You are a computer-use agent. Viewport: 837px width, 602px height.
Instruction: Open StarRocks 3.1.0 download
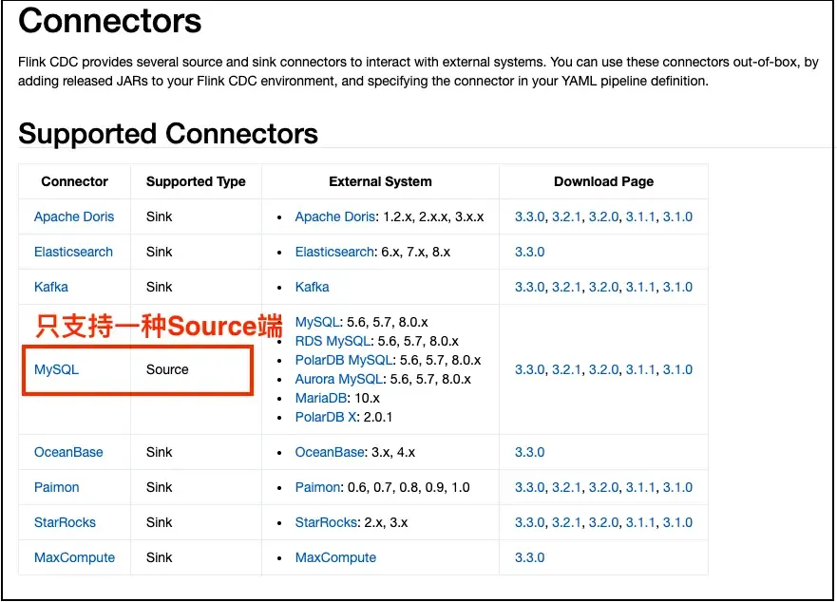pyautogui.click(x=677, y=522)
